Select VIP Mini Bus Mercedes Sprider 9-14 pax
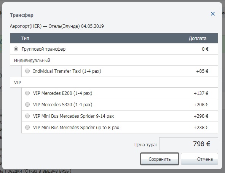The width and height of the screenshot is (225, 173). pyautogui.click(x=27, y=116)
